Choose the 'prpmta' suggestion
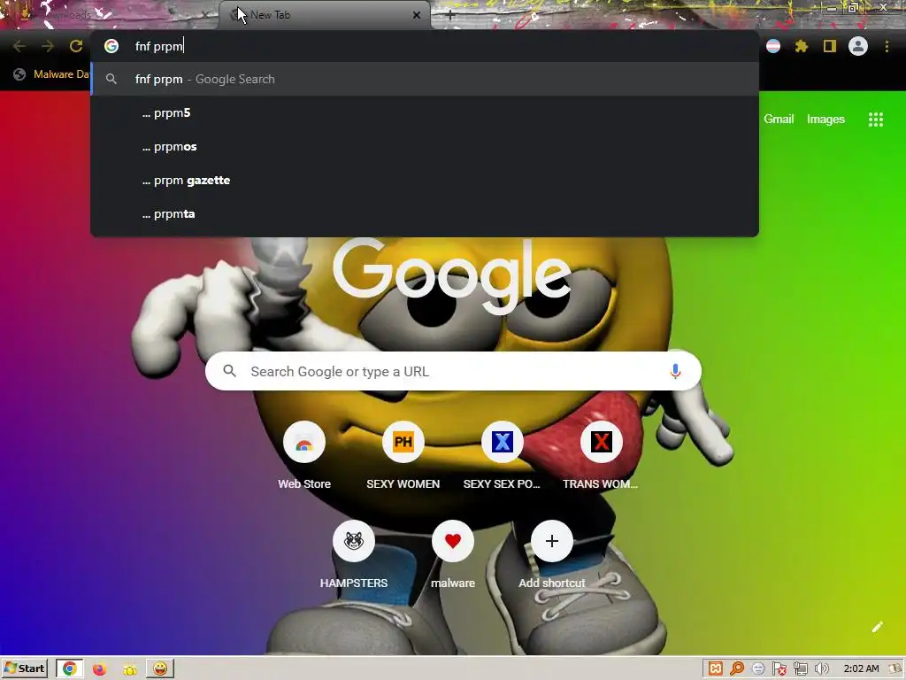The width and height of the screenshot is (906, 680). tap(425, 214)
